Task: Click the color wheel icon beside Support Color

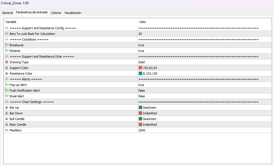Action: coord(6,68)
